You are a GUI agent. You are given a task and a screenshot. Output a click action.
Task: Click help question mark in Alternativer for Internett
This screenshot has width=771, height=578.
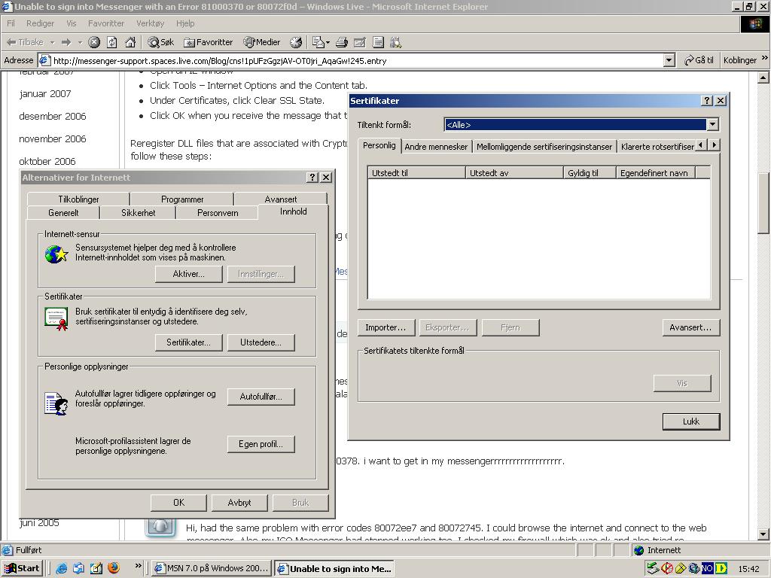[312, 178]
